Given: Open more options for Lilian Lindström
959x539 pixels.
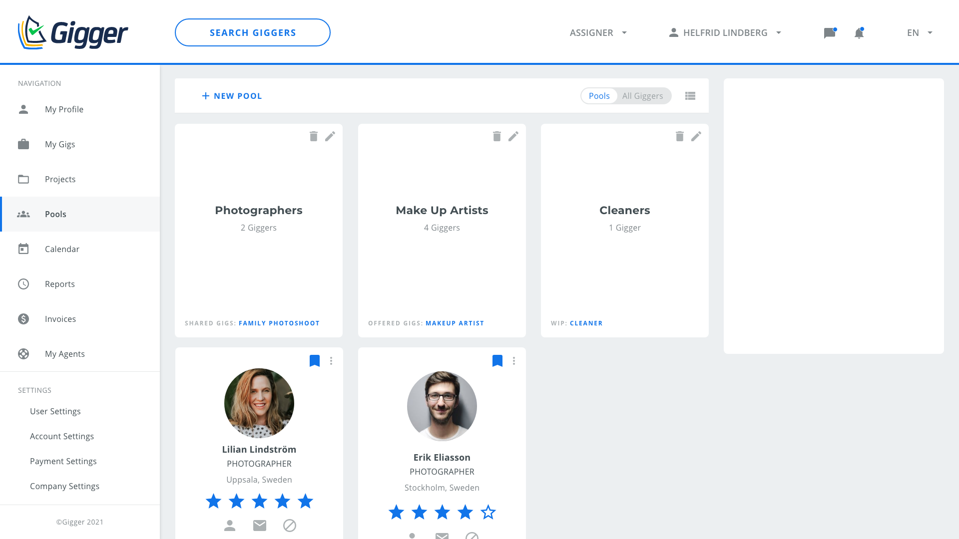Looking at the screenshot, I should click(x=331, y=361).
